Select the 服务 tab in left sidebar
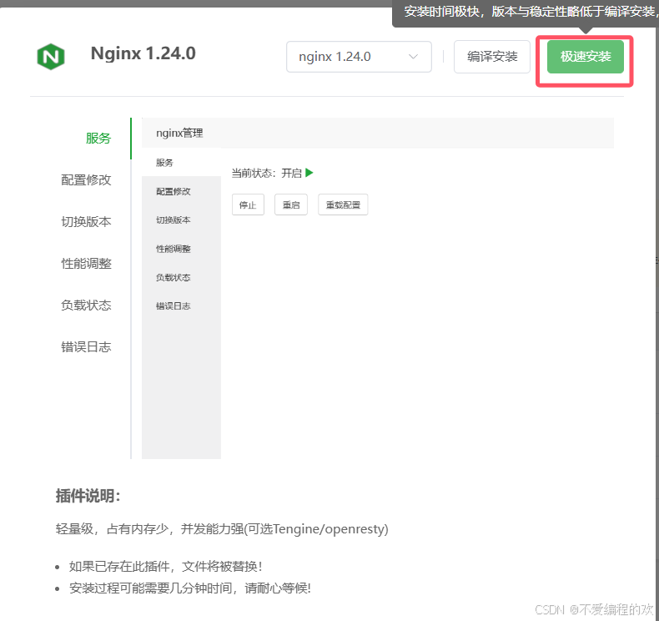This screenshot has width=659, height=621. 98,139
